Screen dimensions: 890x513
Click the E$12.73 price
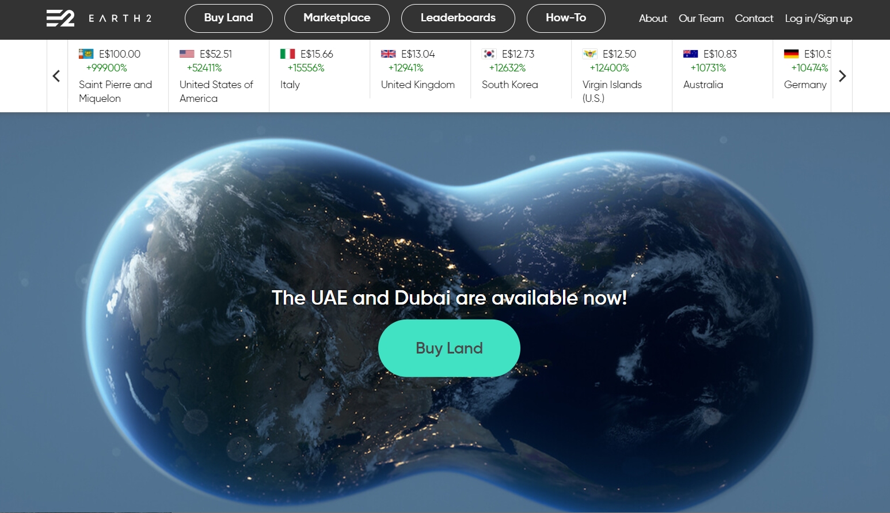(x=518, y=54)
